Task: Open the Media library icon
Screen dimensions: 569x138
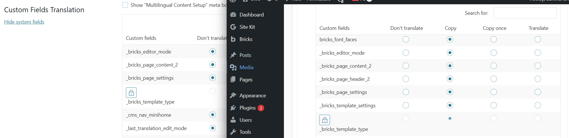Action: (233, 67)
